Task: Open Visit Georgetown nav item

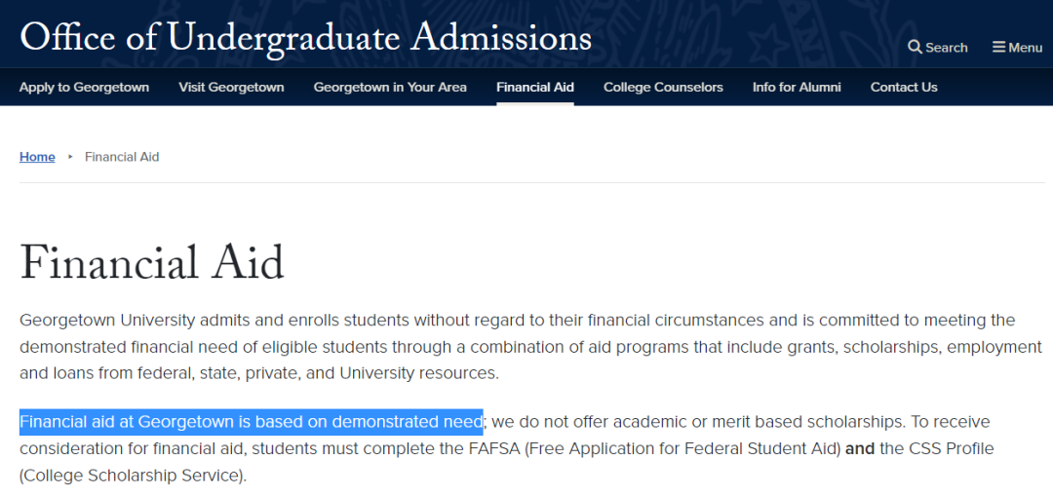Action: pos(231,88)
